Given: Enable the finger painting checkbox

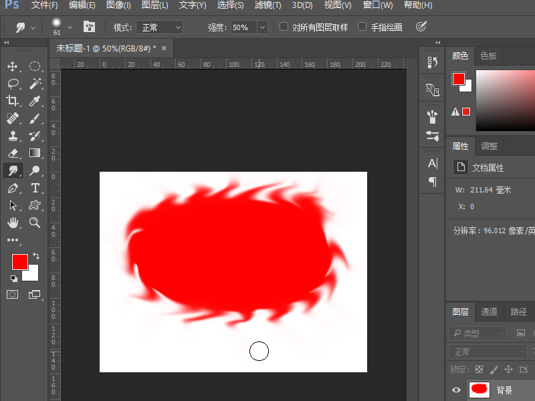Looking at the screenshot, I should [x=362, y=27].
